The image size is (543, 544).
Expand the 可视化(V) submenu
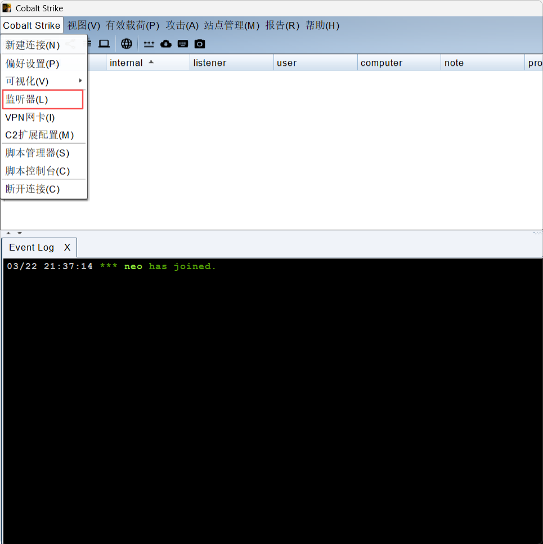pos(43,81)
